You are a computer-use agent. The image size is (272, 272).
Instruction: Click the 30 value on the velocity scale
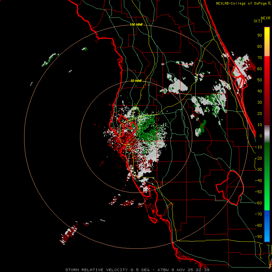[x=260, y=102]
